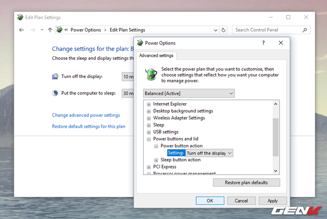Select Desktop background settings item
Screen dimensions: 327x219
pyautogui.click(x=183, y=111)
